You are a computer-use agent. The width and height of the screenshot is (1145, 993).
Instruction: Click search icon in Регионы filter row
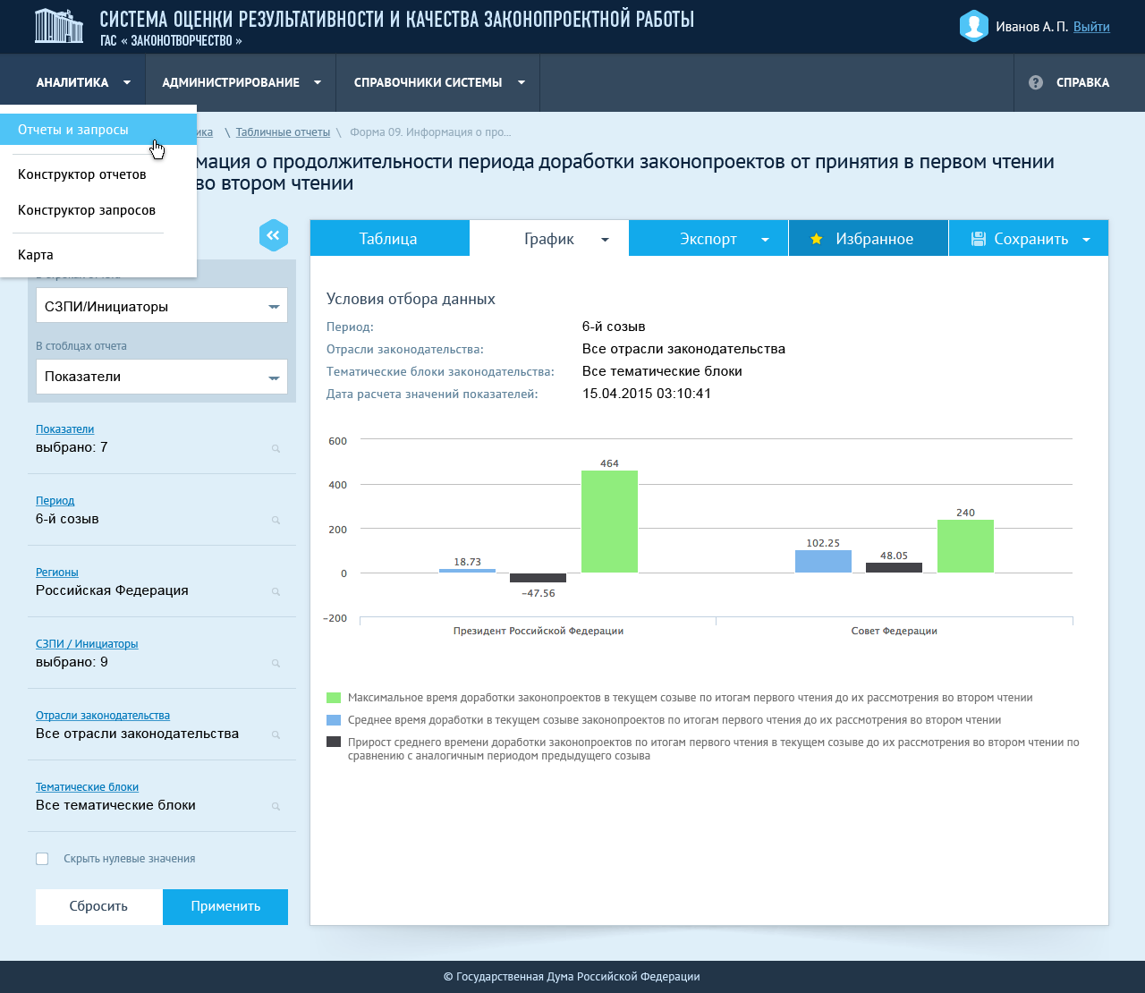276,592
